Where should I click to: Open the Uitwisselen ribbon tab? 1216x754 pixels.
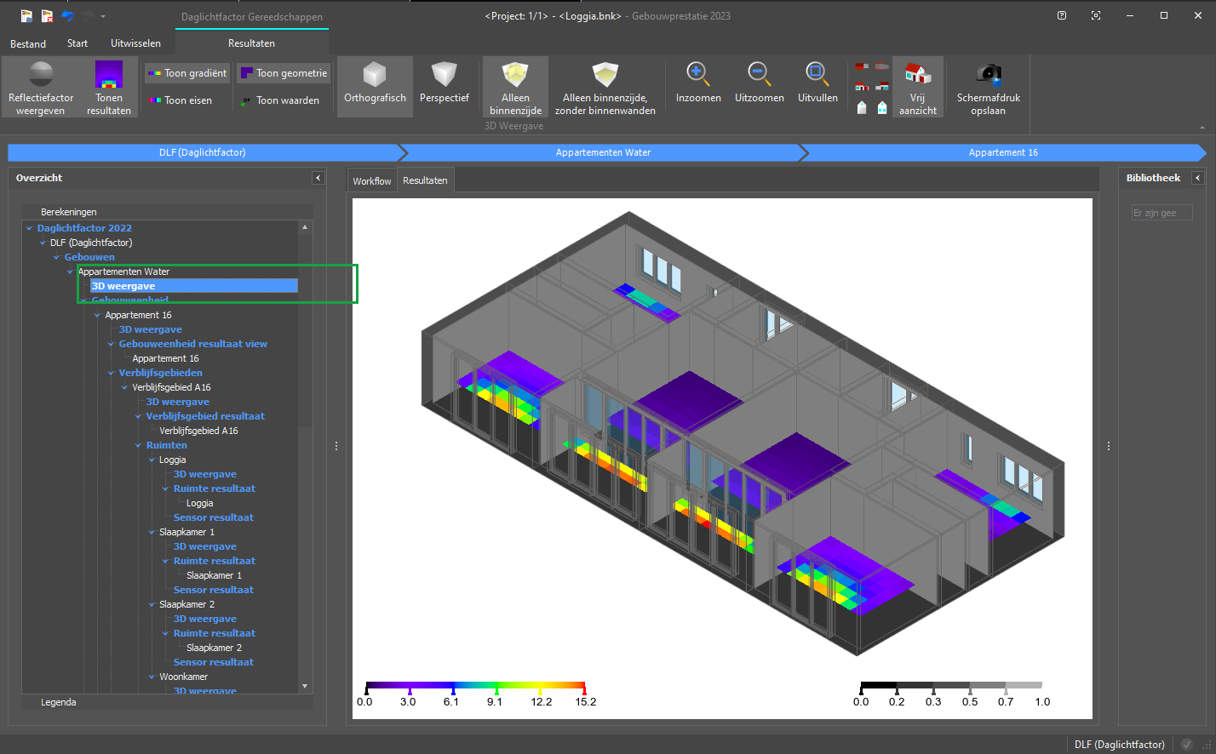pyautogui.click(x=135, y=43)
